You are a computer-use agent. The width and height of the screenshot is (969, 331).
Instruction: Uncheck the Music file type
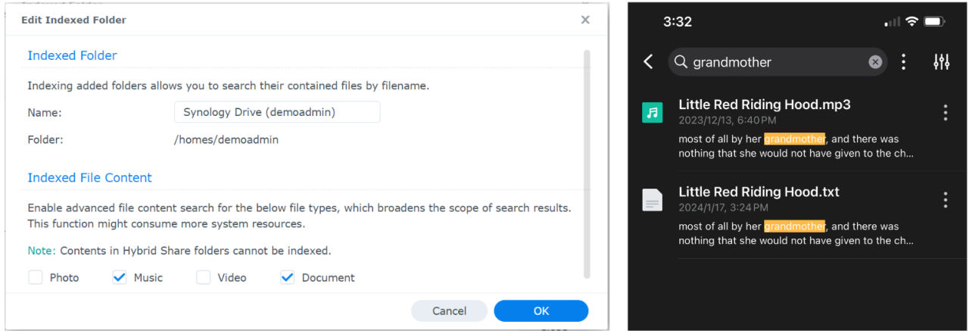pos(120,278)
